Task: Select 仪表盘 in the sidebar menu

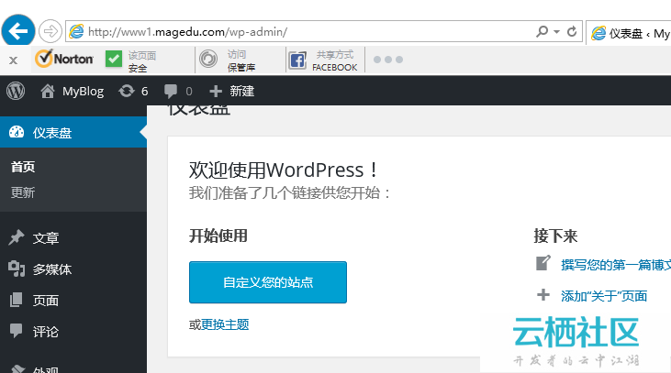Action: [x=73, y=133]
